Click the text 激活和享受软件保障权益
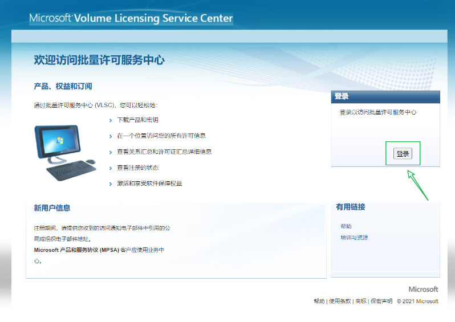 tap(149, 184)
